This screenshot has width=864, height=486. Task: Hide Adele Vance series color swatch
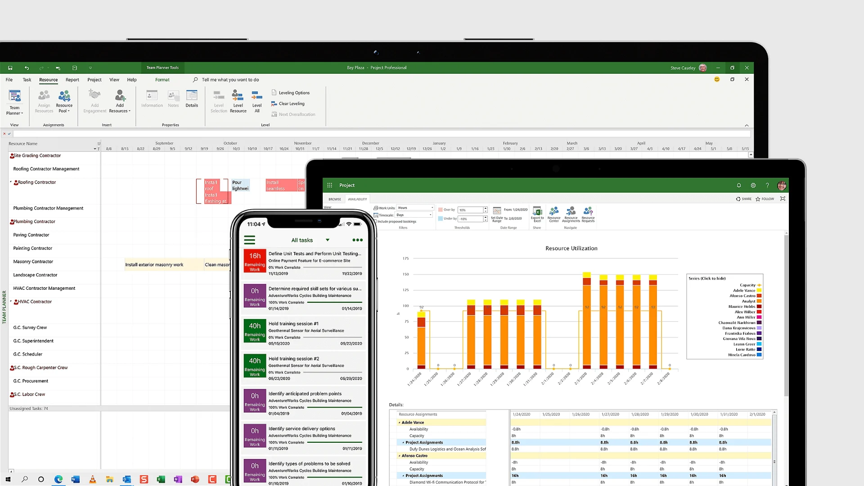[759, 291]
